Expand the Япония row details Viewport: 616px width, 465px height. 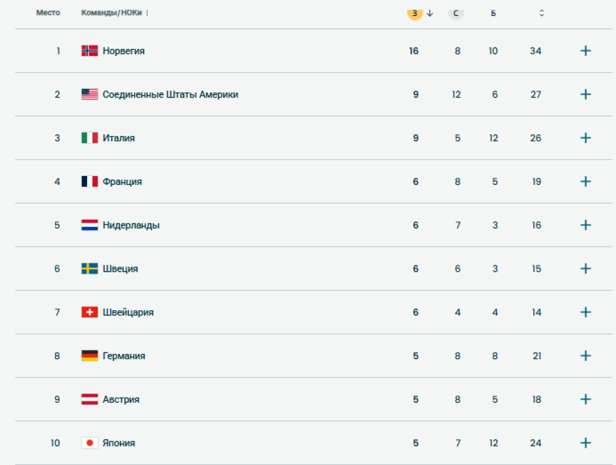[585, 443]
